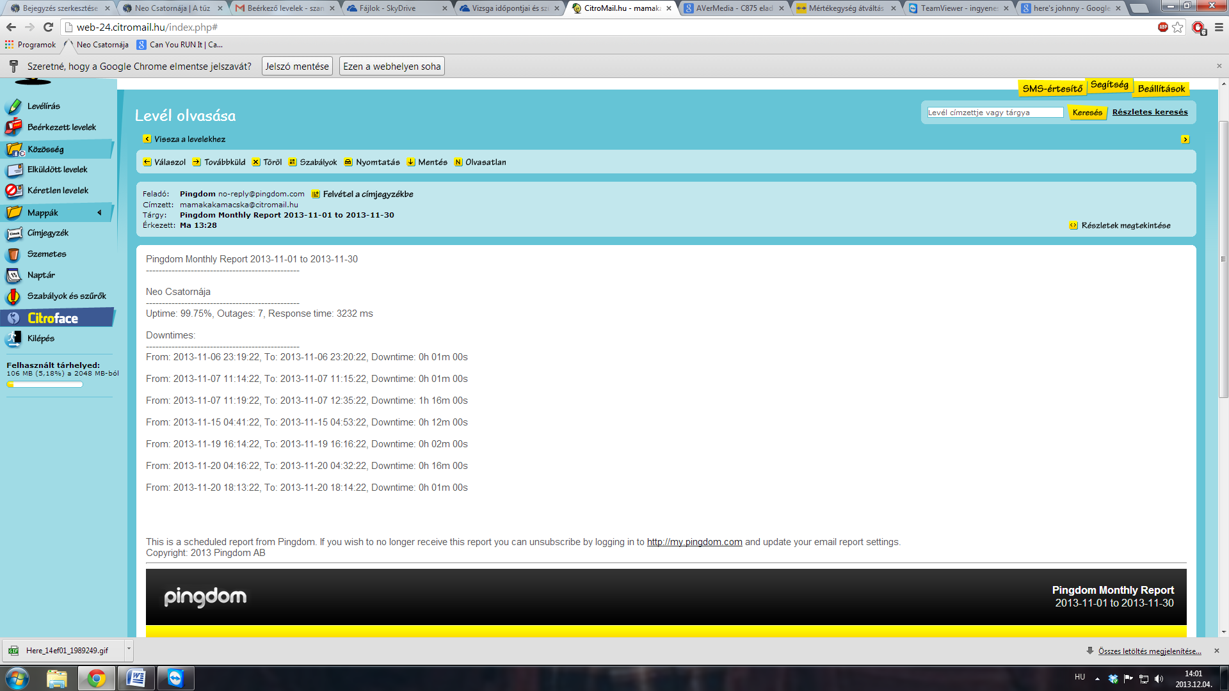Dismiss the password save infobar
Image resolution: width=1229 pixels, height=691 pixels.
1219,67
